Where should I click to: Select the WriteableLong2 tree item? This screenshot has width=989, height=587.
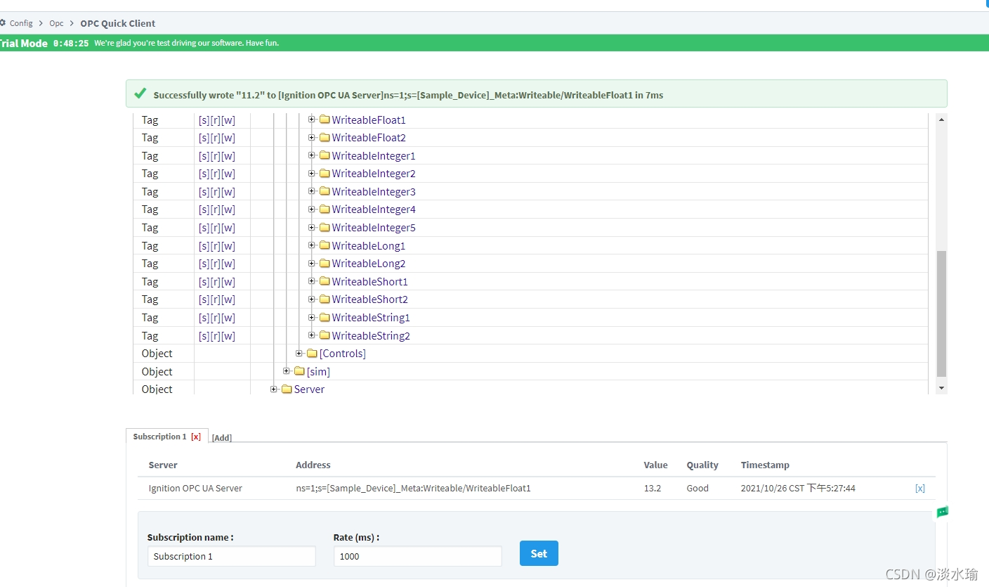point(369,264)
